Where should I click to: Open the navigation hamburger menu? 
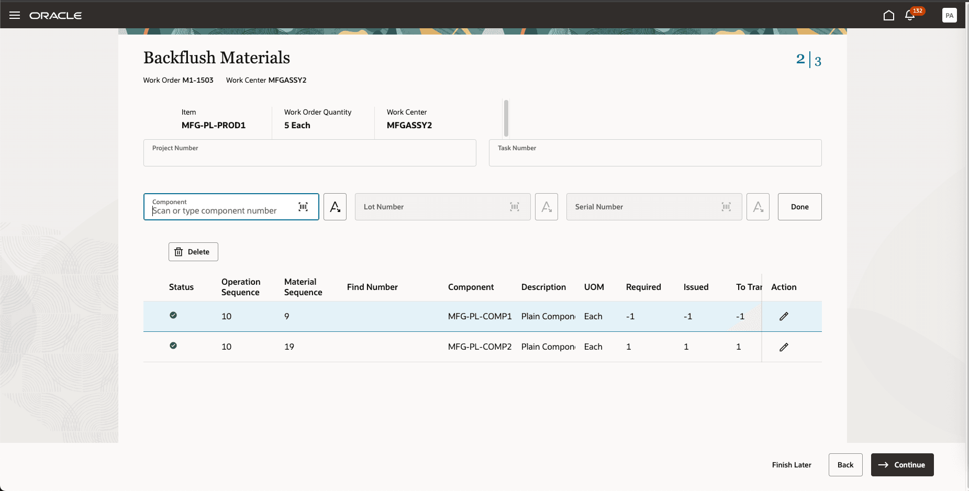point(14,15)
